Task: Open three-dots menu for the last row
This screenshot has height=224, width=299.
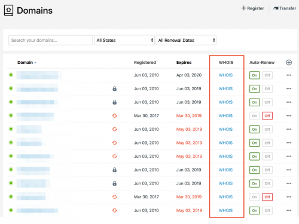Action: point(289,210)
